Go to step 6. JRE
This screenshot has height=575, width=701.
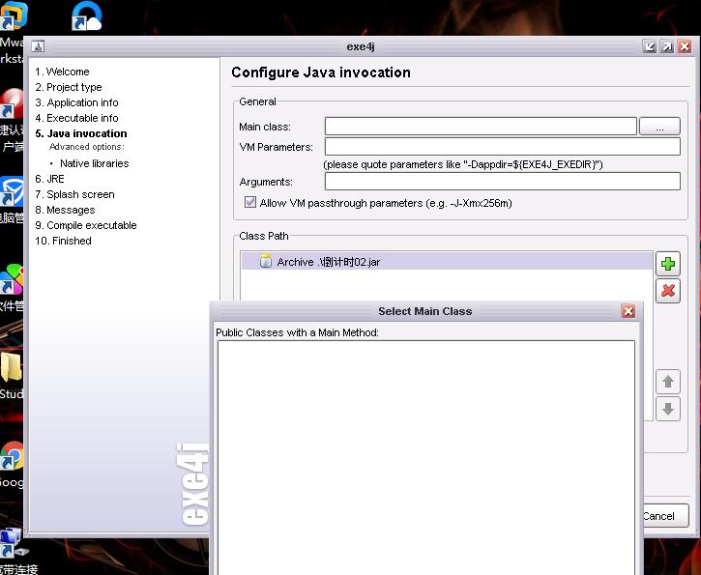[x=49, y=179]
